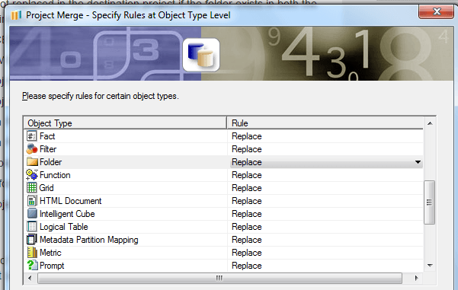Click the Replace rule for Grid

coord(246,188)
